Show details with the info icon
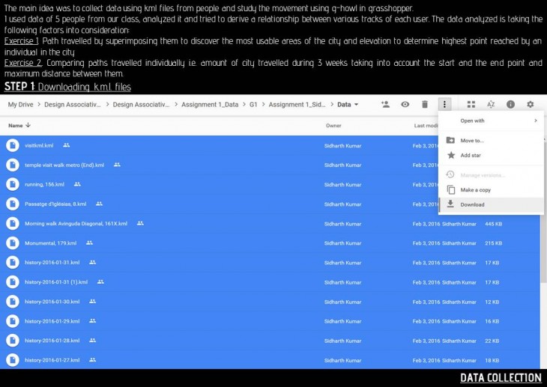 [510, 105]
